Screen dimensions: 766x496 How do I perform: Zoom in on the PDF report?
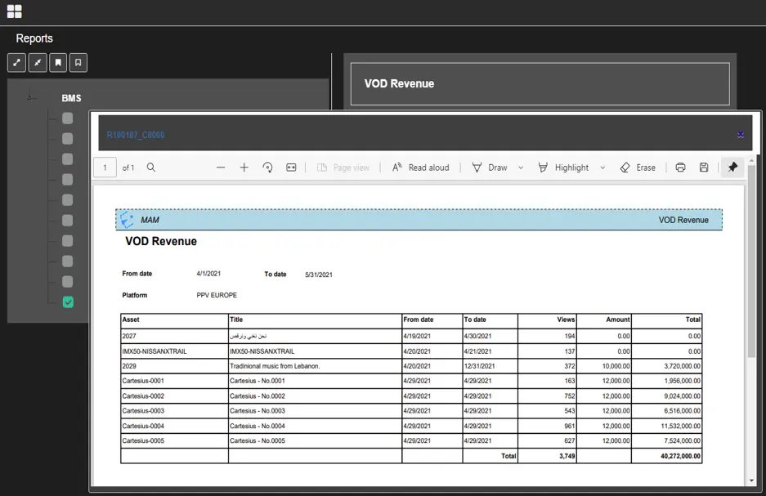coord(244,168)
